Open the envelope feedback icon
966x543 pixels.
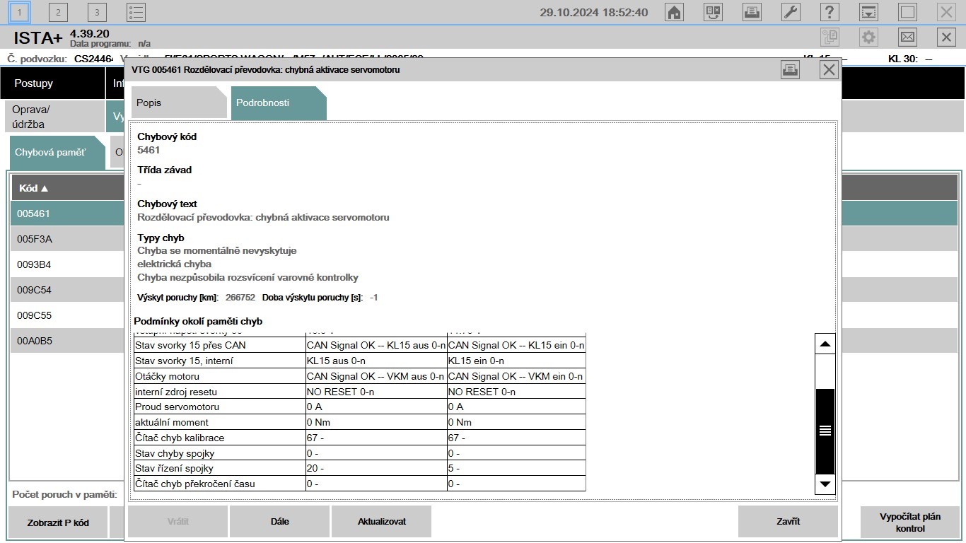907,37
